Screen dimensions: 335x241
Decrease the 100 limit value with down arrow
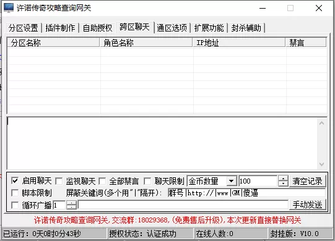pyautogui.click(x=283, y=184)
